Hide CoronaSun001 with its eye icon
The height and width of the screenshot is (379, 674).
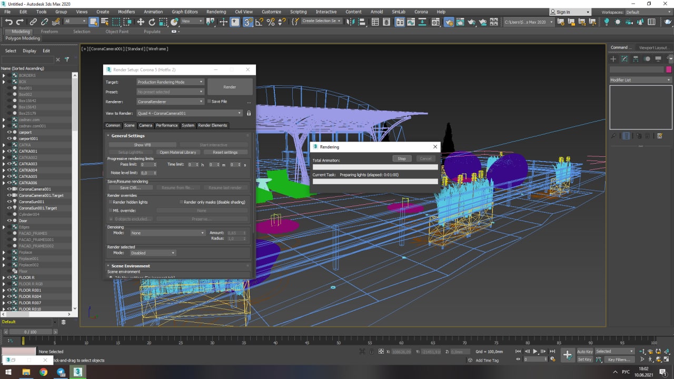[9, 202]
